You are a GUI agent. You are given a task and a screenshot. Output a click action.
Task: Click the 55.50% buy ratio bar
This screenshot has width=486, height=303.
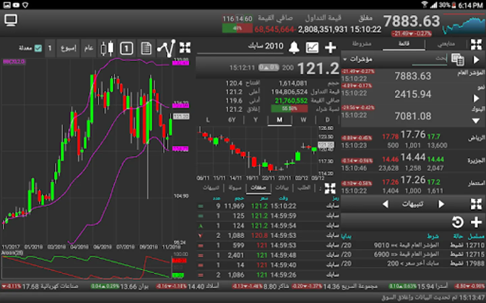(x=289, y=108)
